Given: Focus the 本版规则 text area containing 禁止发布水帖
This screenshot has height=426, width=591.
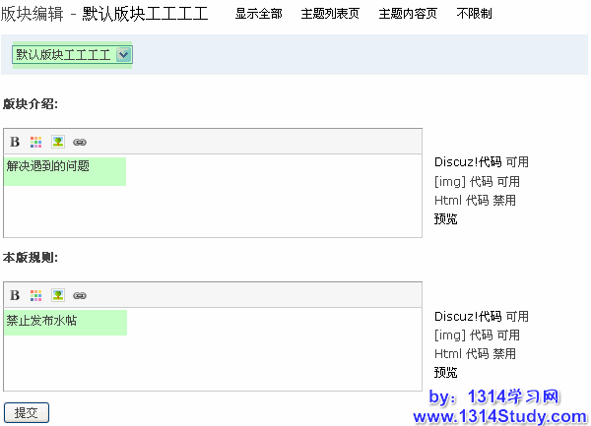Looking at the screenshot, I should click(x=212, y=348).
